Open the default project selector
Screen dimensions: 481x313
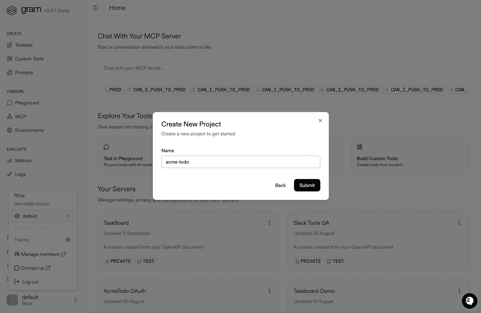[42, 216]
